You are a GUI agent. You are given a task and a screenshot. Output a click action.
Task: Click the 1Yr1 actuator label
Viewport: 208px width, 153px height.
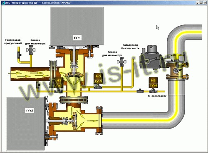pos(77,38)
